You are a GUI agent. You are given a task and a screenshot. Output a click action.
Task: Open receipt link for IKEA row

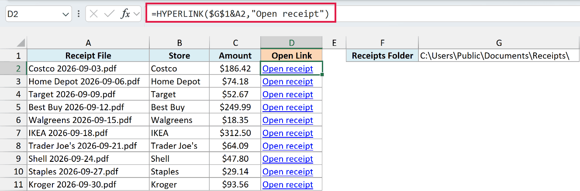pyautogui.click(x=288, y=133)
